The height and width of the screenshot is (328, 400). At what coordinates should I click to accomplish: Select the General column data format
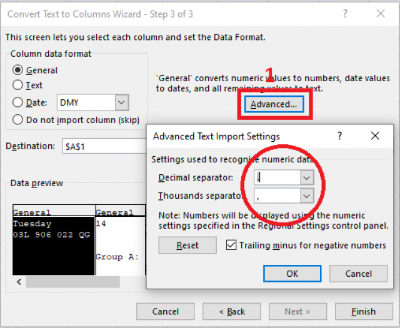[x=18, y=70]
